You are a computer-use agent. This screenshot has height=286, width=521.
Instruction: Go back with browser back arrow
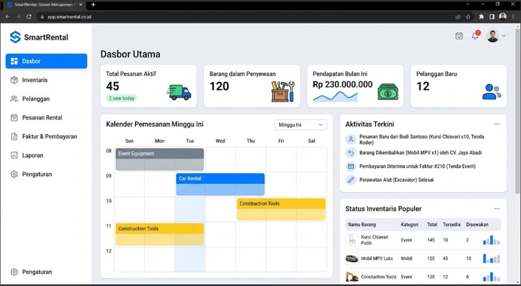click(7, 17)
